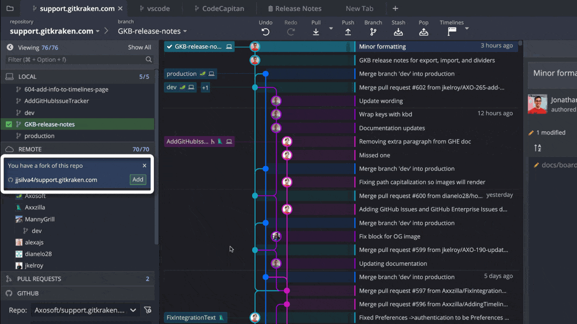The width and height of the screenshot is (577, 324).
Task: Open the Pull options dropdown arrow
Action: pyautogui.click(x=331, y=28)
